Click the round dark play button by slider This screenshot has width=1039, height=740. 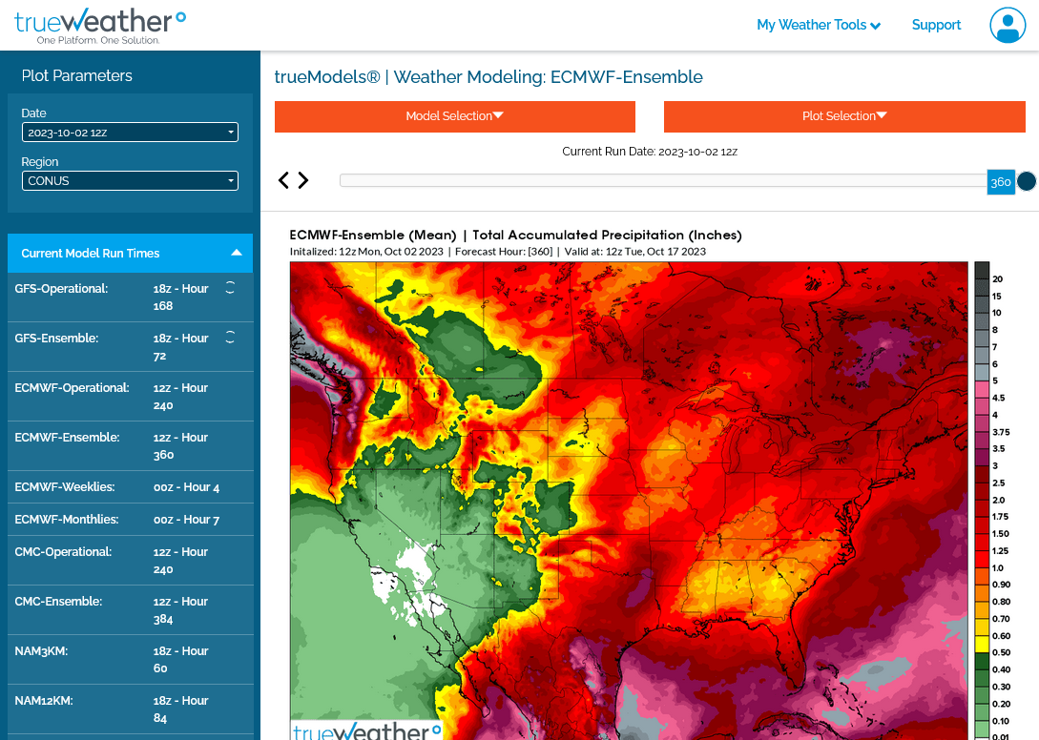tap(1027, 181)
